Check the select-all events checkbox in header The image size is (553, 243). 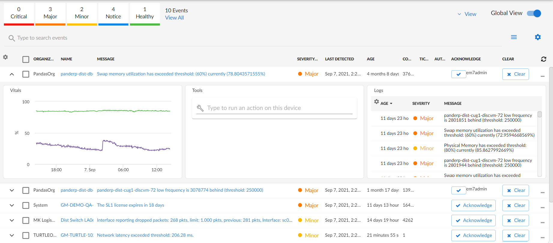(26, 59)
